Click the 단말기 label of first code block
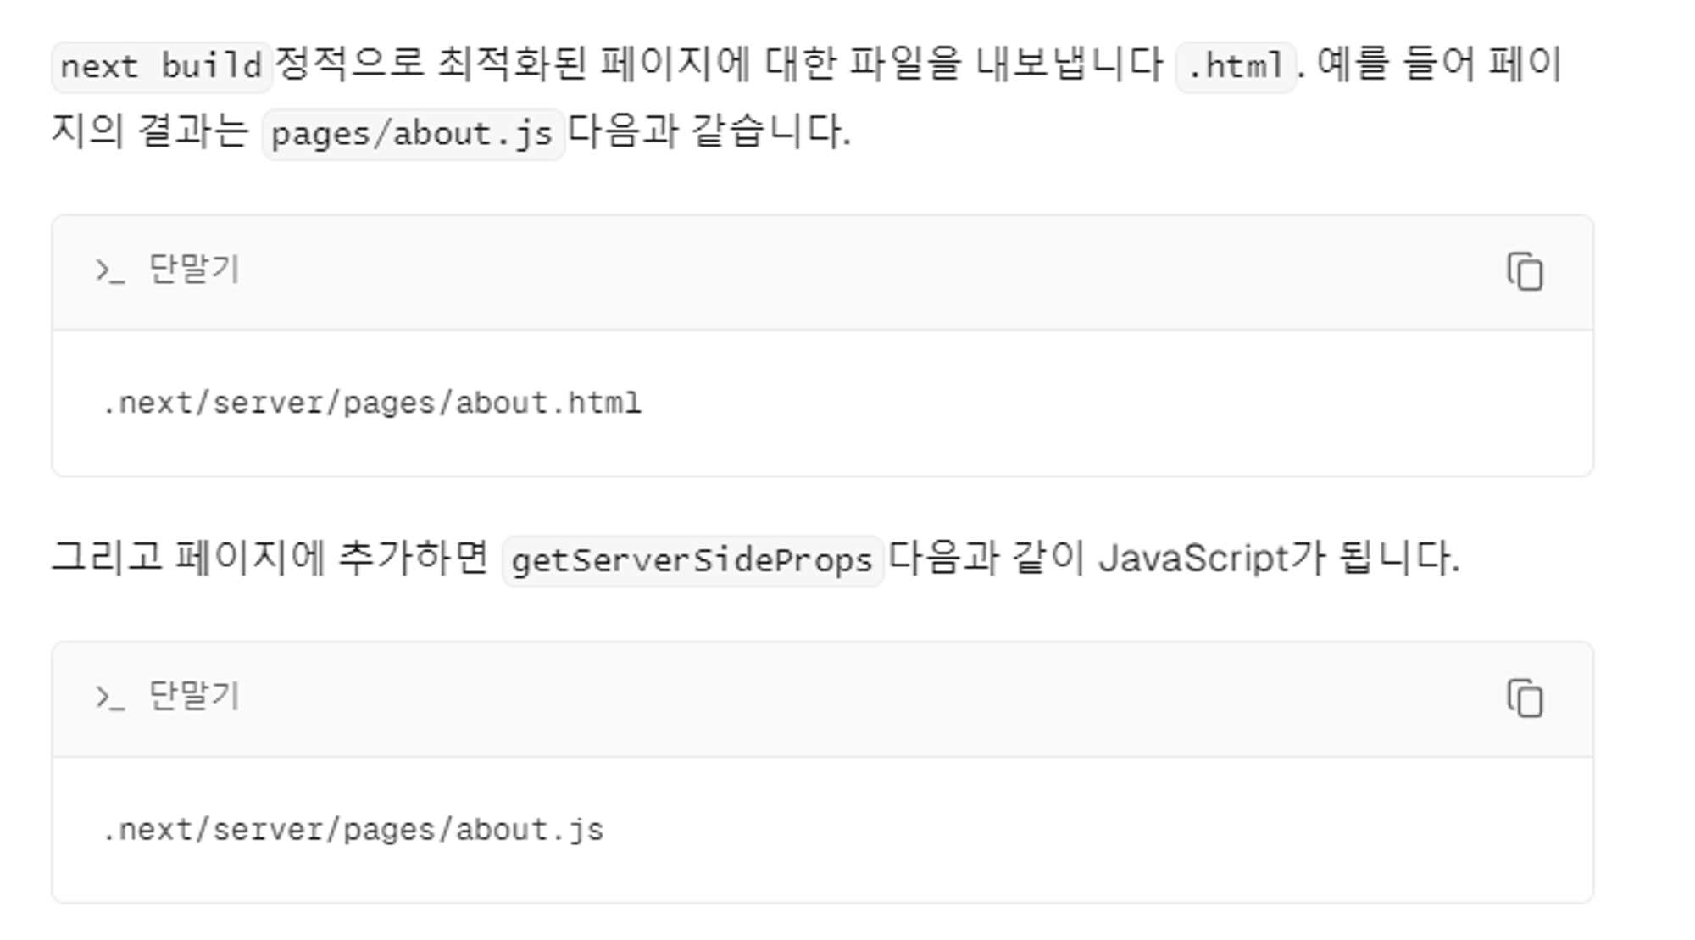Screen dimensions: 1695x940 (194, 270)
